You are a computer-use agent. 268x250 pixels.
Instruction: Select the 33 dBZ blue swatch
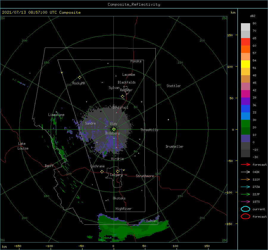pos(245,116)
